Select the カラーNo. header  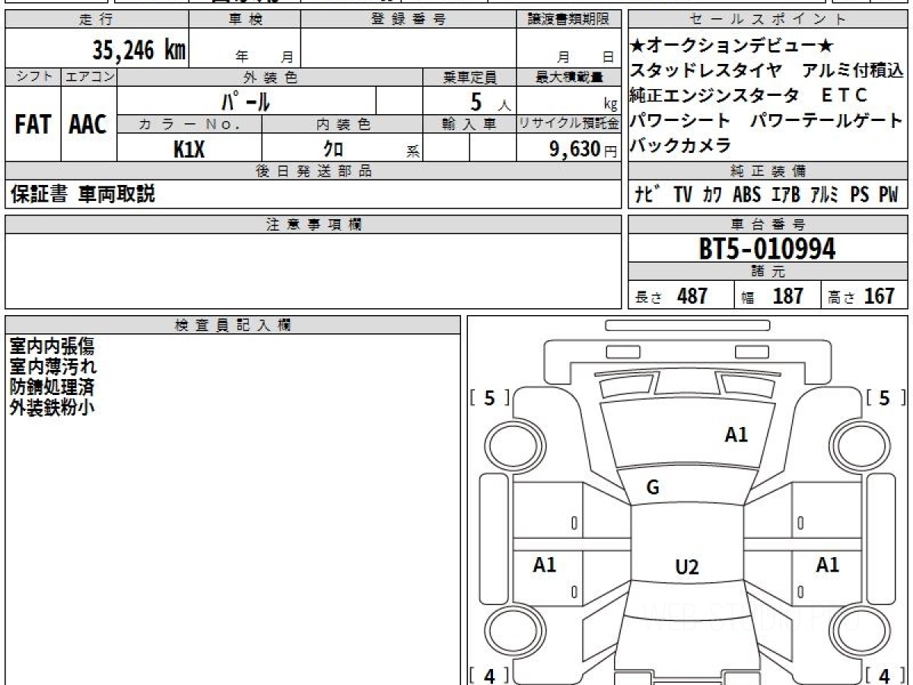pos(189,124)
